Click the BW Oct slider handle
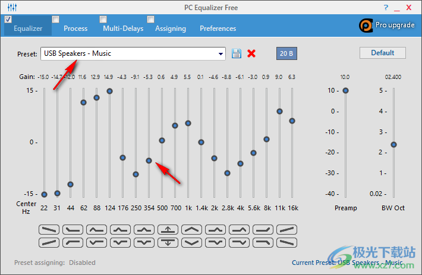 click(393, 144)
